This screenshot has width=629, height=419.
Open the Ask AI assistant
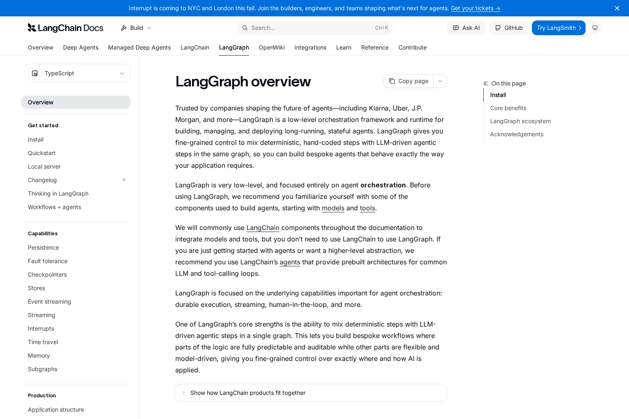point(466,28)
